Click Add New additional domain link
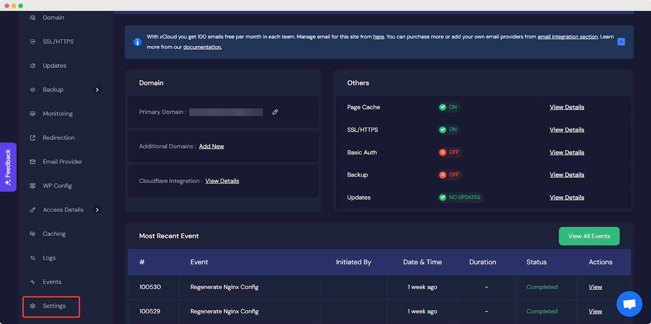 tap(211, 146)
